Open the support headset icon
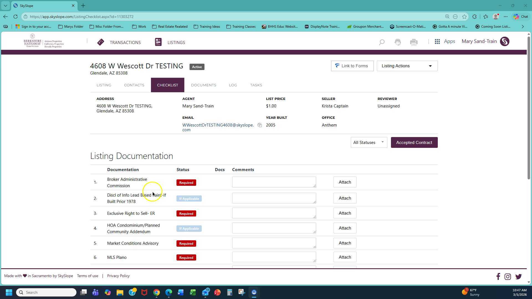This screenshot has height=299, width=532. pos(398,42)
